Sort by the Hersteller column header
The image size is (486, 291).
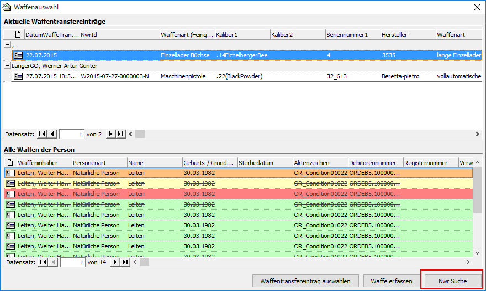coord(408,35)
